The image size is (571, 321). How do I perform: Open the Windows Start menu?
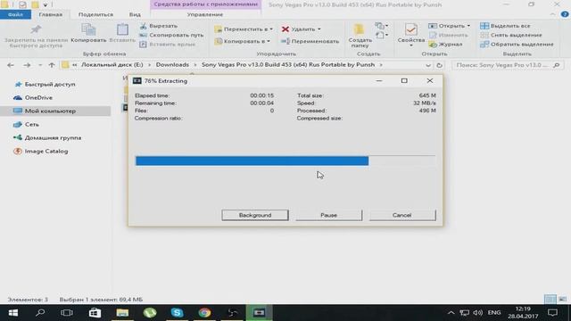click(13, 313)
